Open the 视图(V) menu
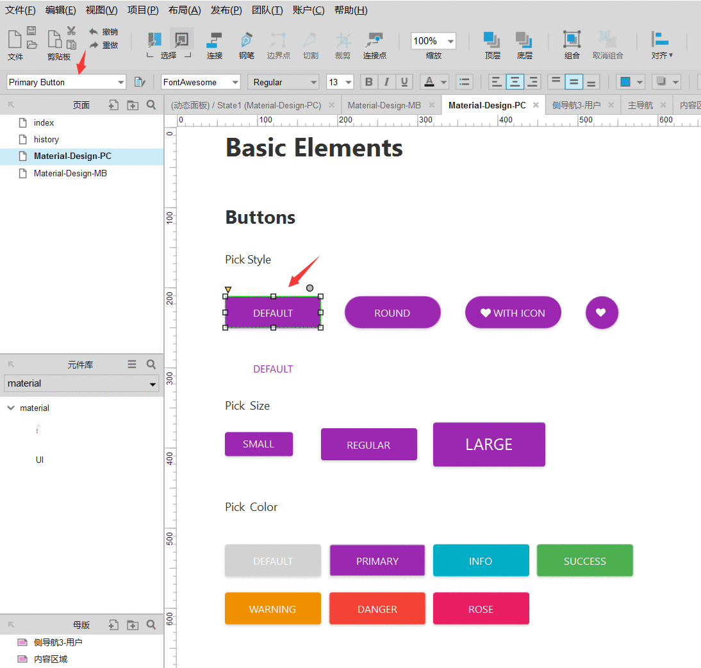 pyautogui.click(x=101, y=10)
